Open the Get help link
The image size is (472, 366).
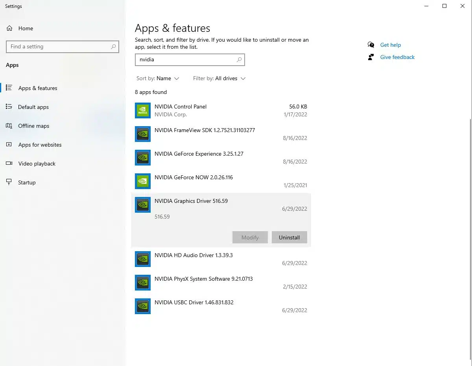coord(391,45)
